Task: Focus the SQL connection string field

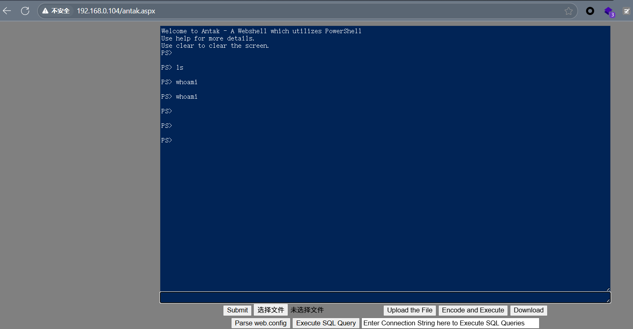Action: tap(450, 323)
